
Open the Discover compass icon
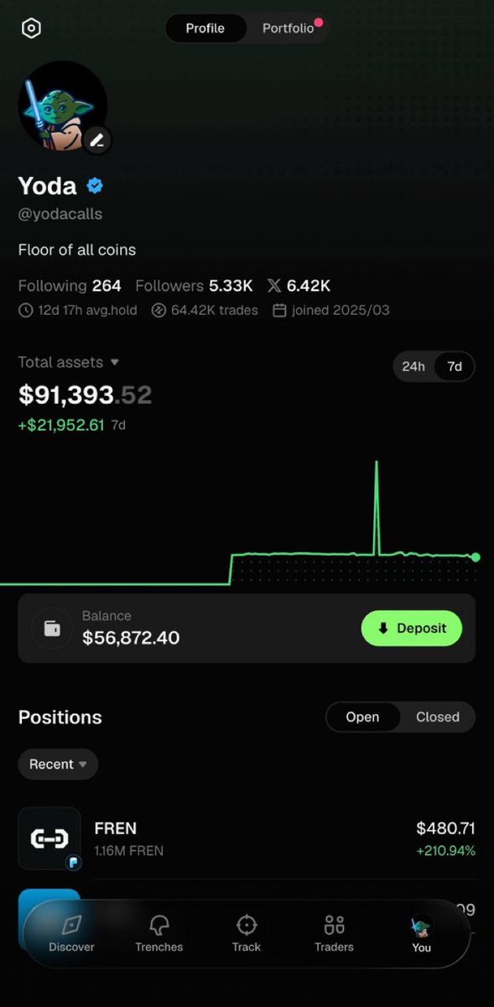pyautogui.click(x=71, y=925)
